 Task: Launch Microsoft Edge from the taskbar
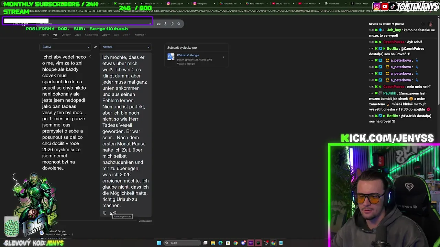click(220, 243)
